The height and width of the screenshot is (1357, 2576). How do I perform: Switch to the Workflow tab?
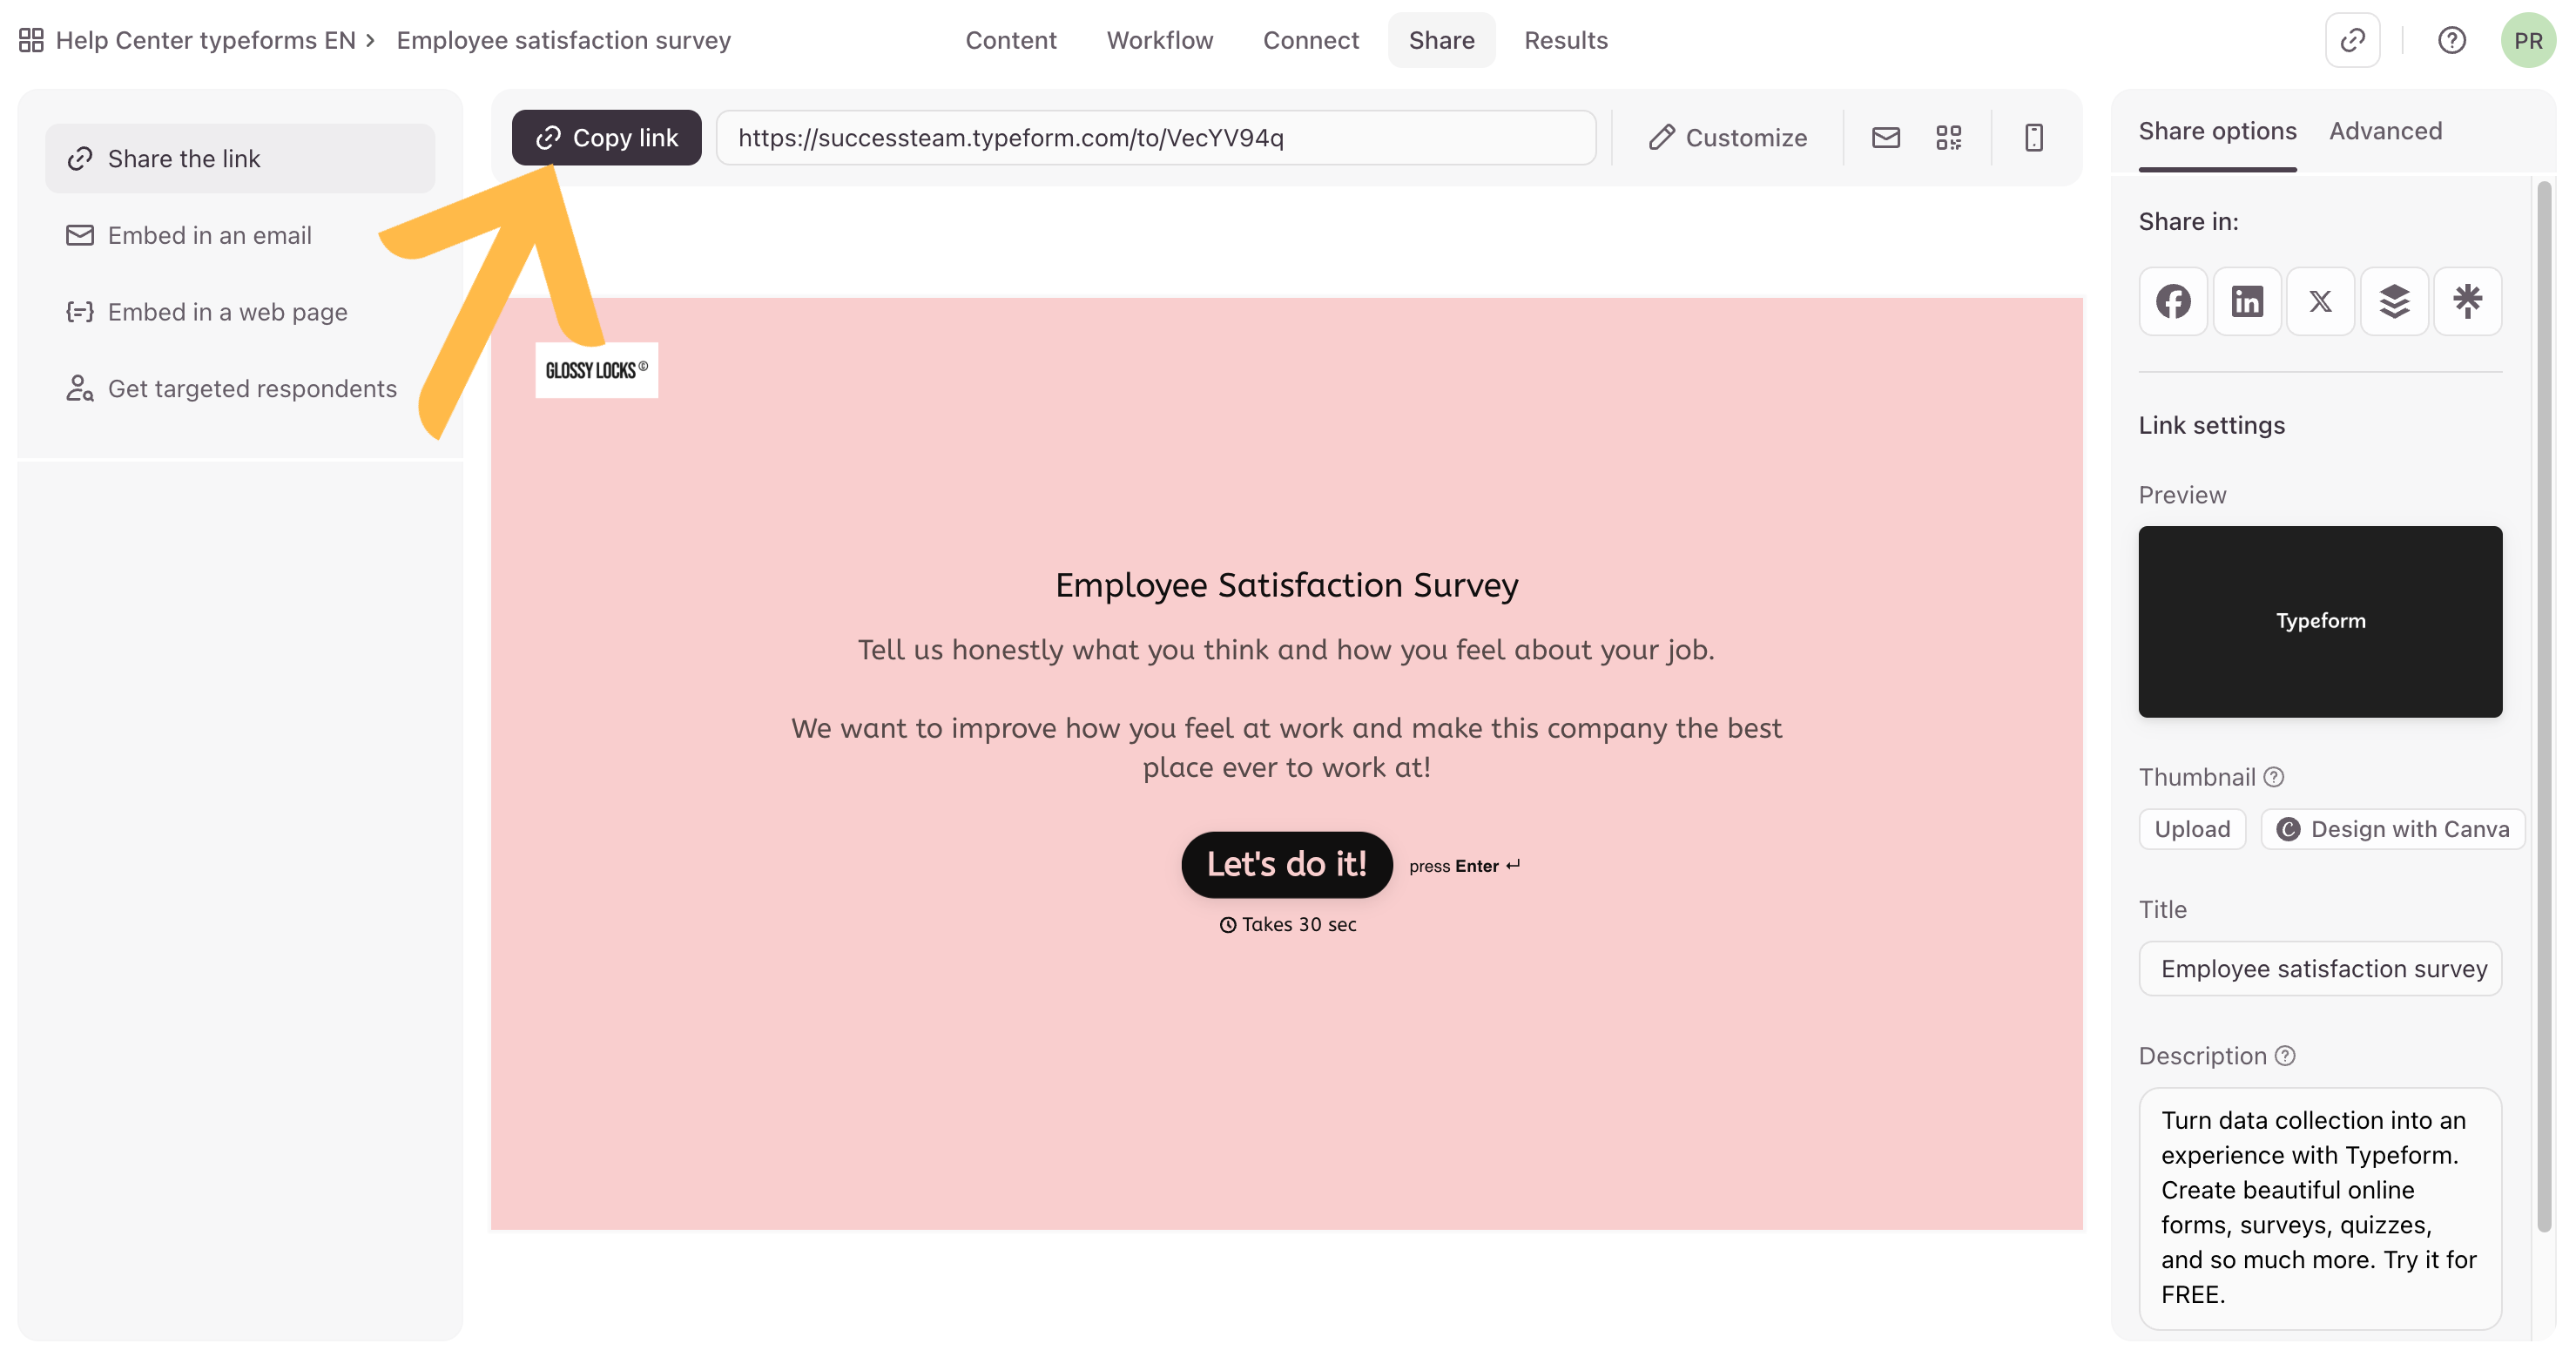1159,40
